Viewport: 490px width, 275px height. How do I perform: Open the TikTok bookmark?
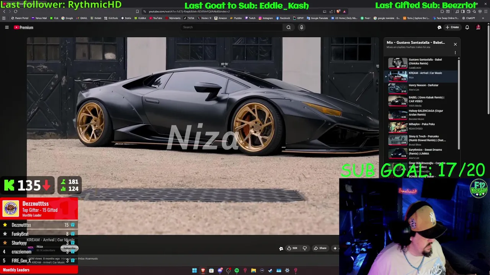tap(189, 18)
